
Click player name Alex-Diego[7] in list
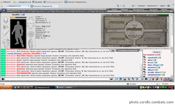154,65
